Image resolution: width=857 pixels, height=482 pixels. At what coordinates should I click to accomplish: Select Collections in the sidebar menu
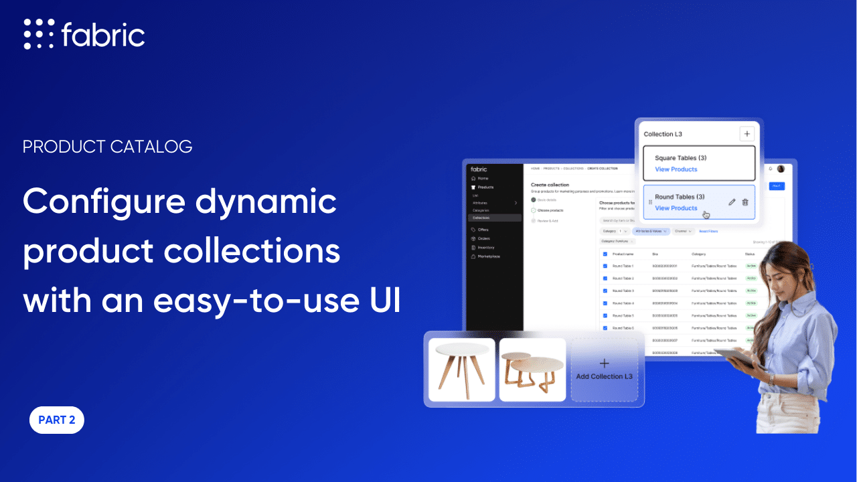coord(494,218)
